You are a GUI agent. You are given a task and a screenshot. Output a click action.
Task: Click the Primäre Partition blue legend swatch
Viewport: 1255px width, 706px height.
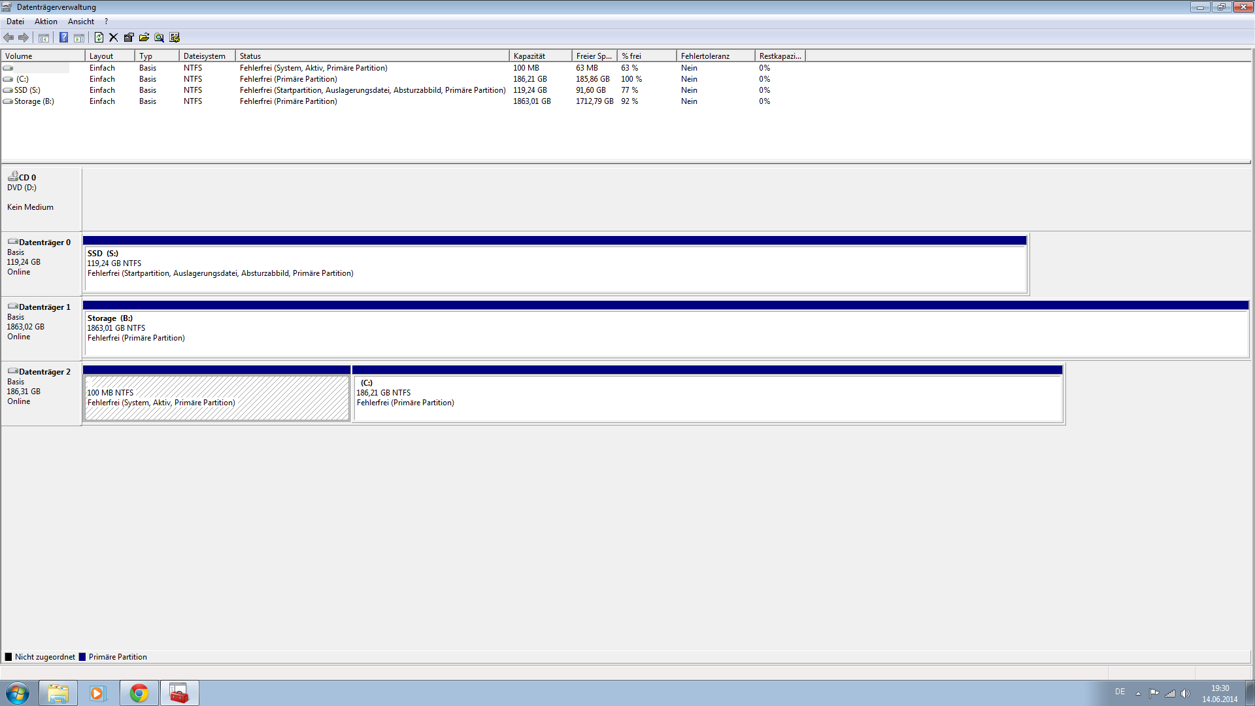(x=82, y=657)
